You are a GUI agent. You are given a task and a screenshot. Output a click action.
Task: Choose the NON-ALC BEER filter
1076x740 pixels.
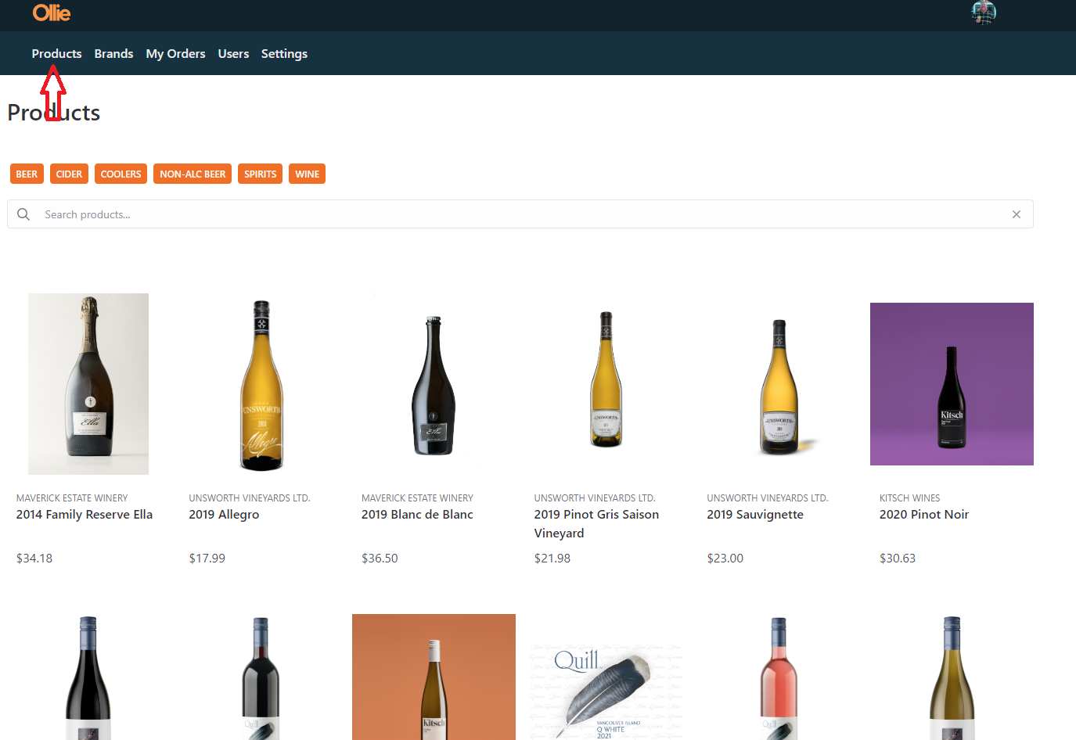[193, 174]
